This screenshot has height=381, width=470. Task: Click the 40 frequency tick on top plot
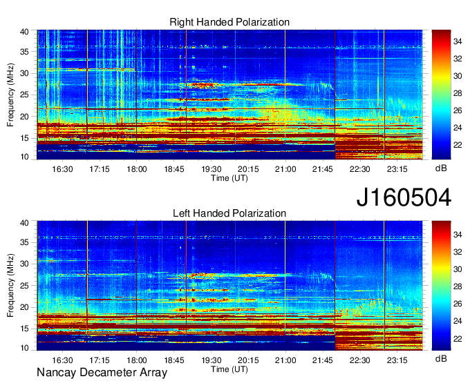tap(24, 32)
